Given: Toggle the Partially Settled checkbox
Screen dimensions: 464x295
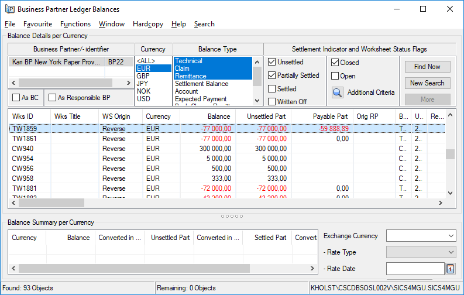Looking at the screenshot, I should (272, 76).
